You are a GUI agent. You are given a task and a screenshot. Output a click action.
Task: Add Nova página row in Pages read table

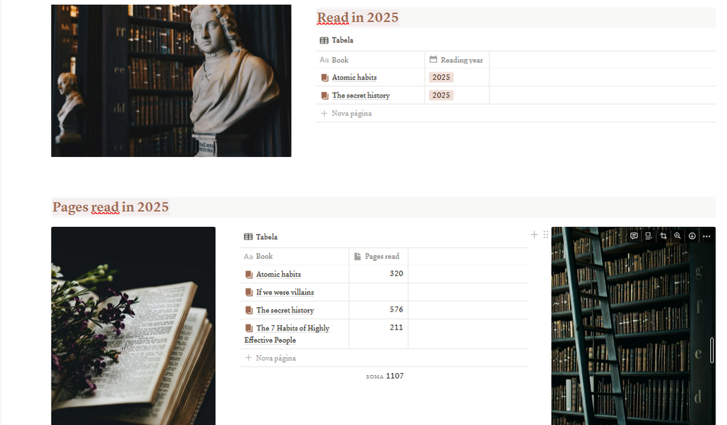point(384,358)
